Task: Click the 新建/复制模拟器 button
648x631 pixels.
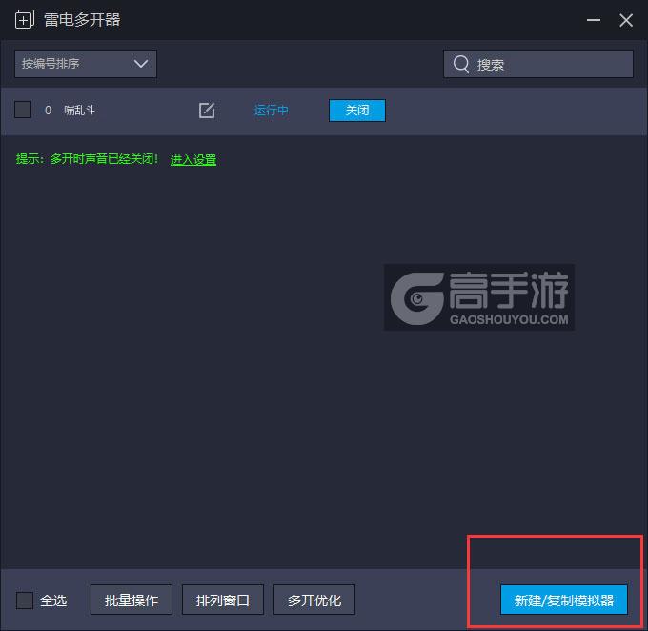Action: click(564, 600)
